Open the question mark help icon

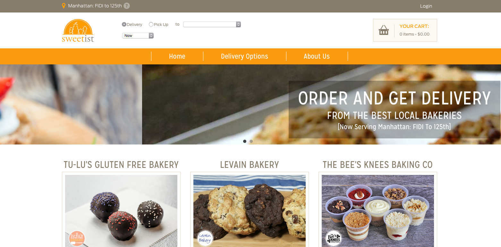click(127, 6)
